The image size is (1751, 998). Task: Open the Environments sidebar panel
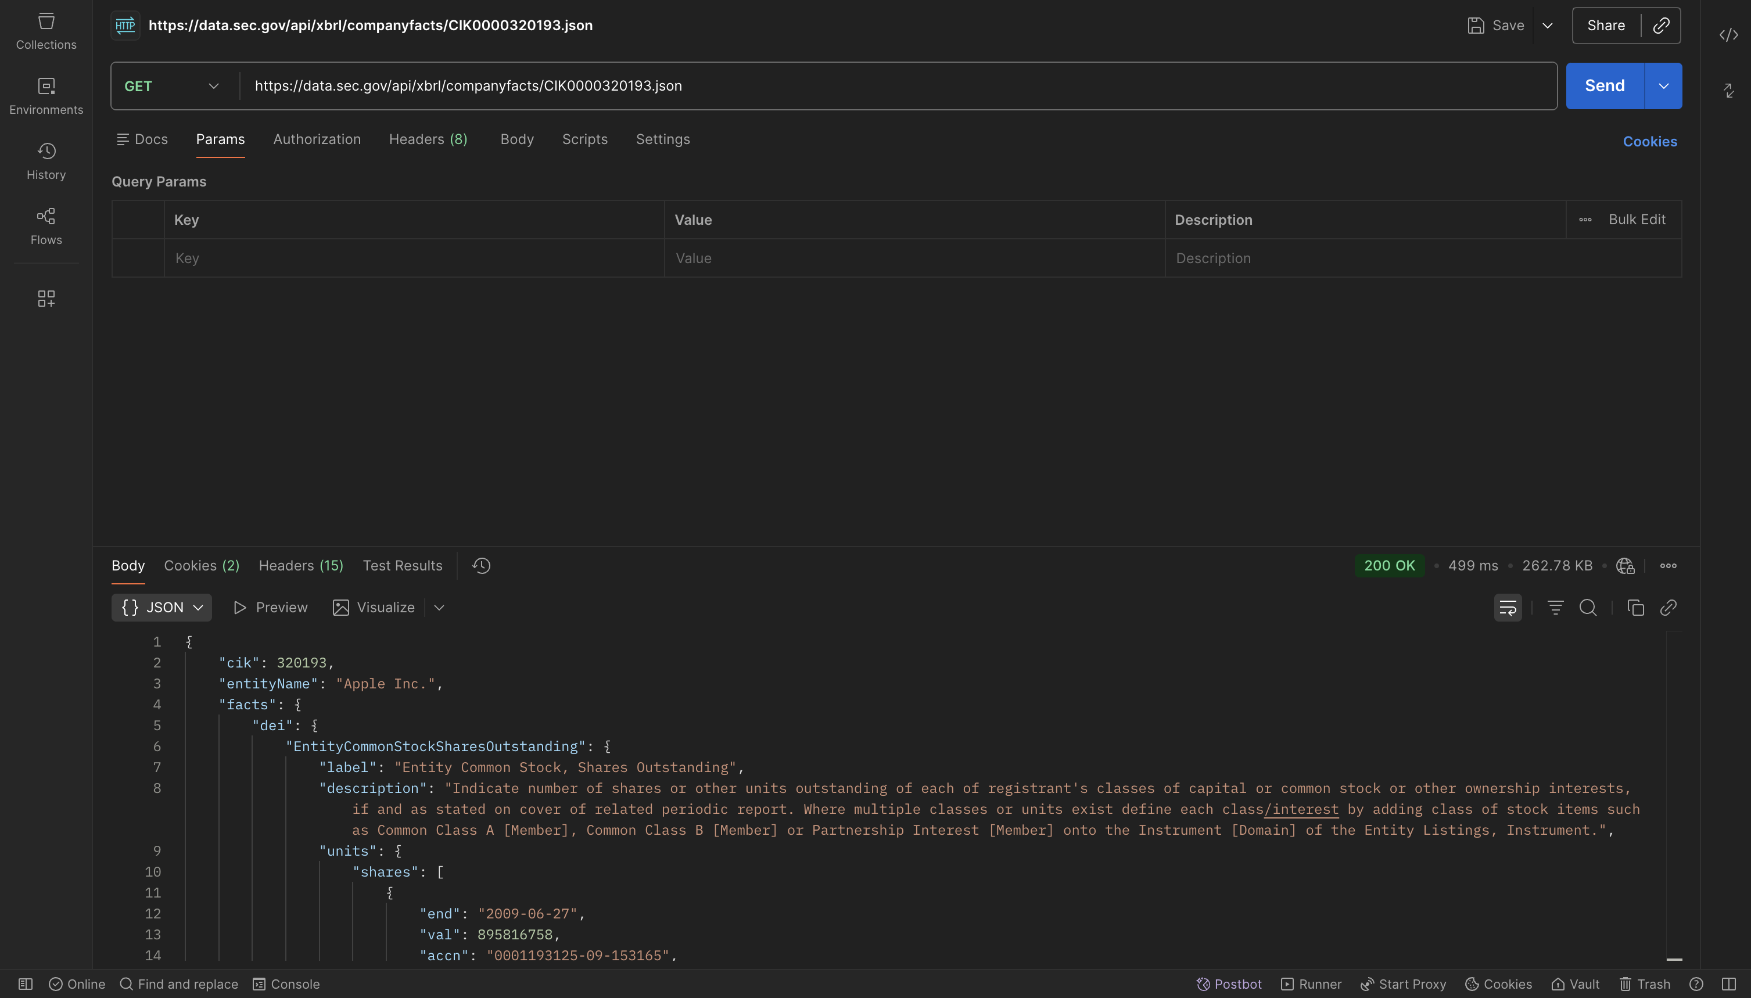pos(46,96)
